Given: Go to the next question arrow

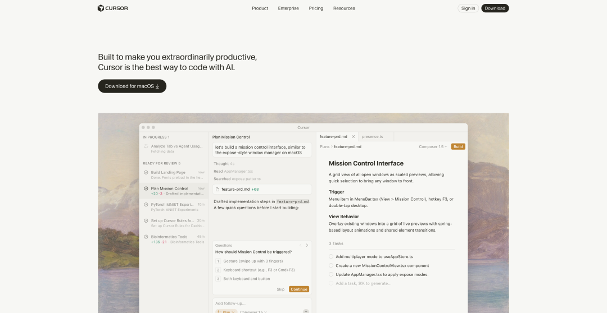Looking at the screenshot, I should (x=307, y=245).
